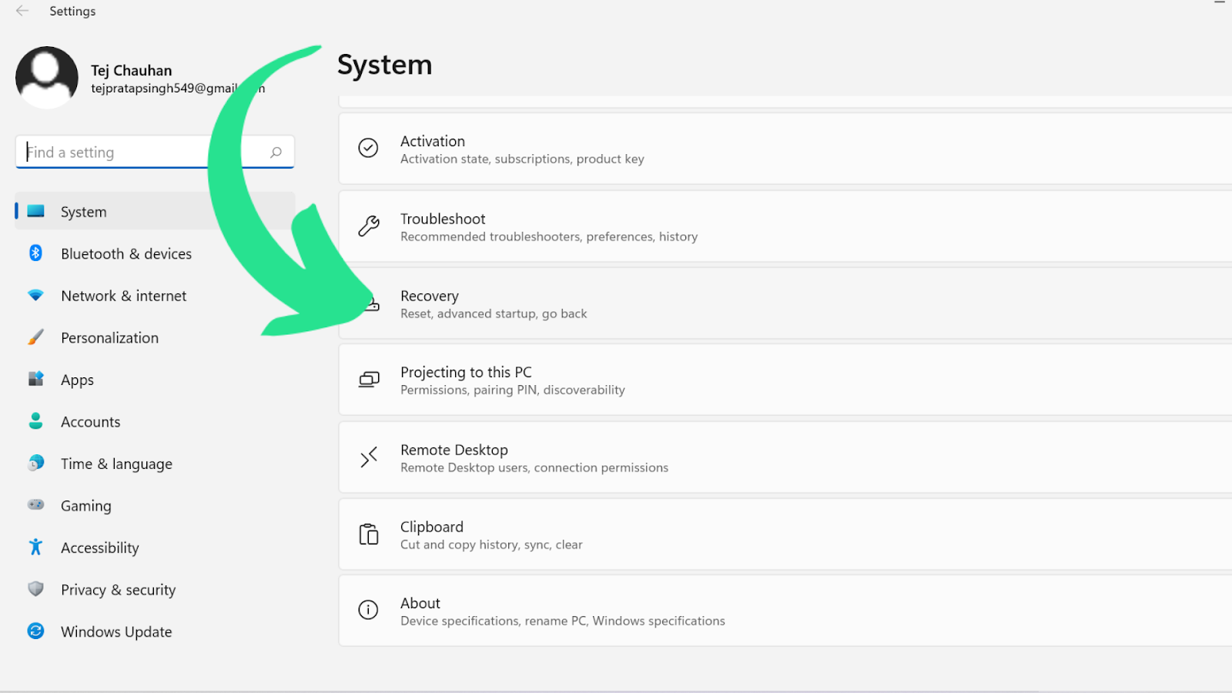This screenshot has width=1232, height=693.
Task: Click the System monitor icon in sidebar
Action: tap(35, 211)
